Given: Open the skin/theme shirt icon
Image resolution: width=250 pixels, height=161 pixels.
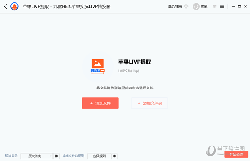Looking at the screenshot, I should pyautogui.click(x=215, y=7).
